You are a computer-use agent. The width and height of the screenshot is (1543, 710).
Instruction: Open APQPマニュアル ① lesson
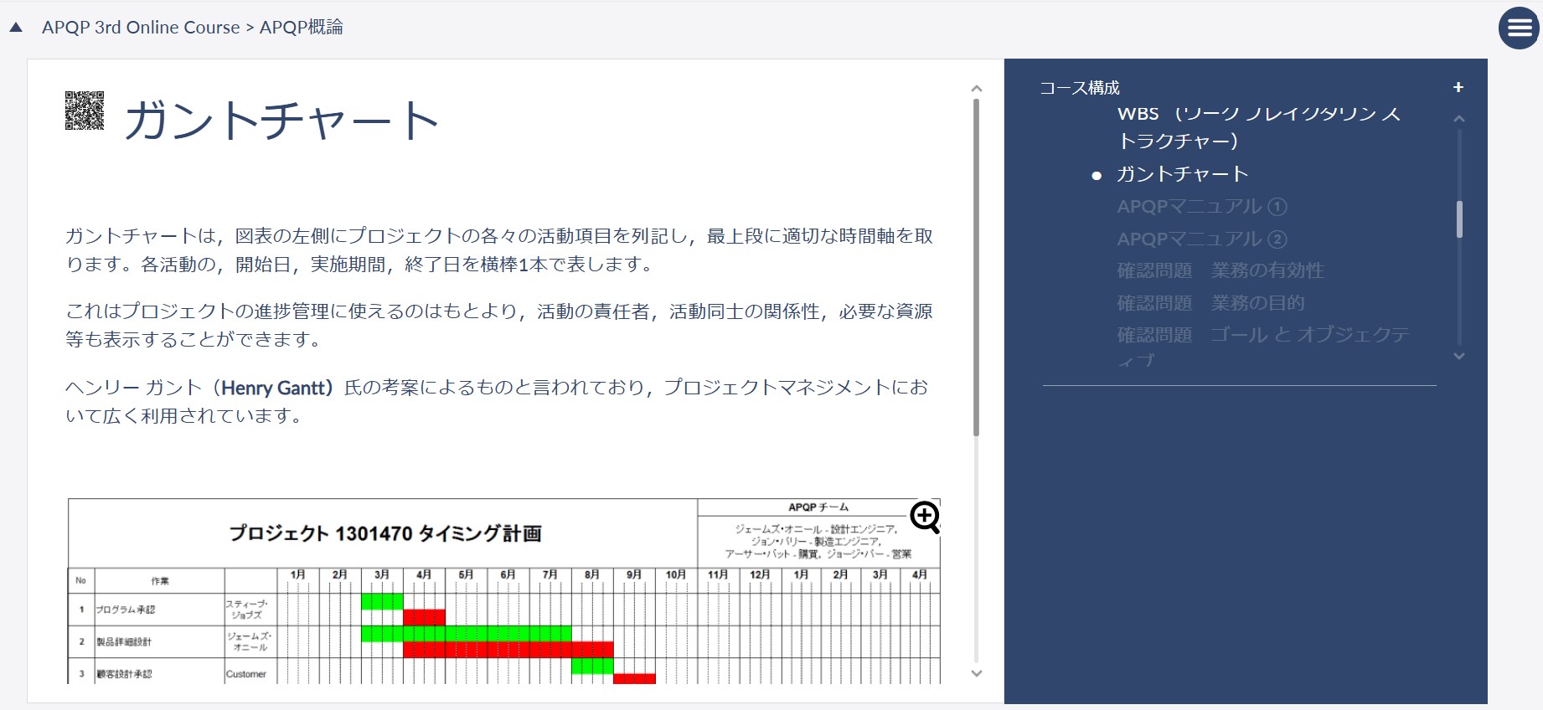click(x=1201, y=207)
